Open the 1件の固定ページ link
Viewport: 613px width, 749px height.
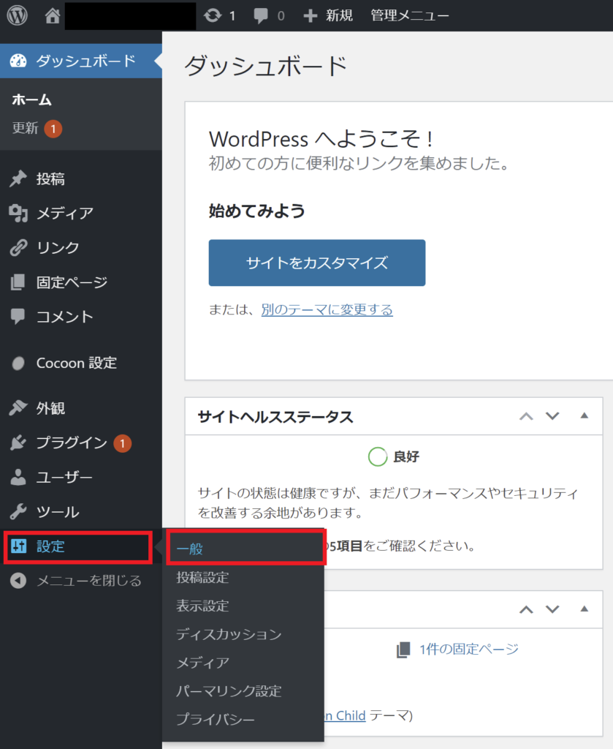coord(469,649)
